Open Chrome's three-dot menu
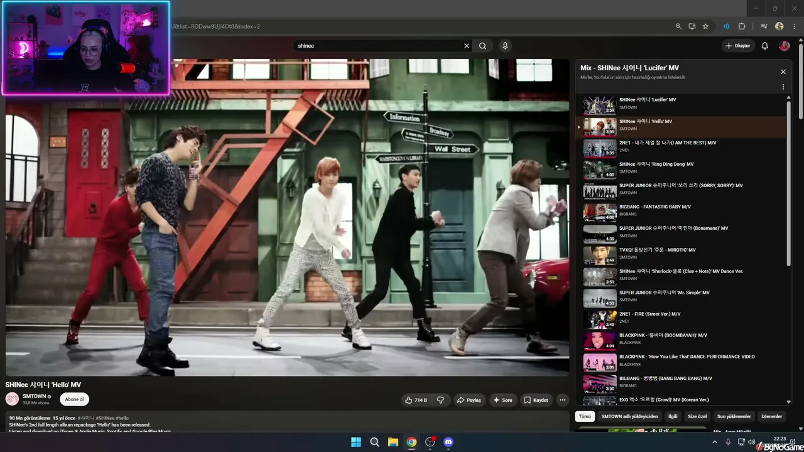804x452 pixels. click(x=793, y=26)
